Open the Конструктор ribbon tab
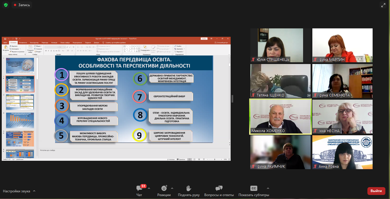This screenshot has height=199, width=390. click(x=34, y=43)
